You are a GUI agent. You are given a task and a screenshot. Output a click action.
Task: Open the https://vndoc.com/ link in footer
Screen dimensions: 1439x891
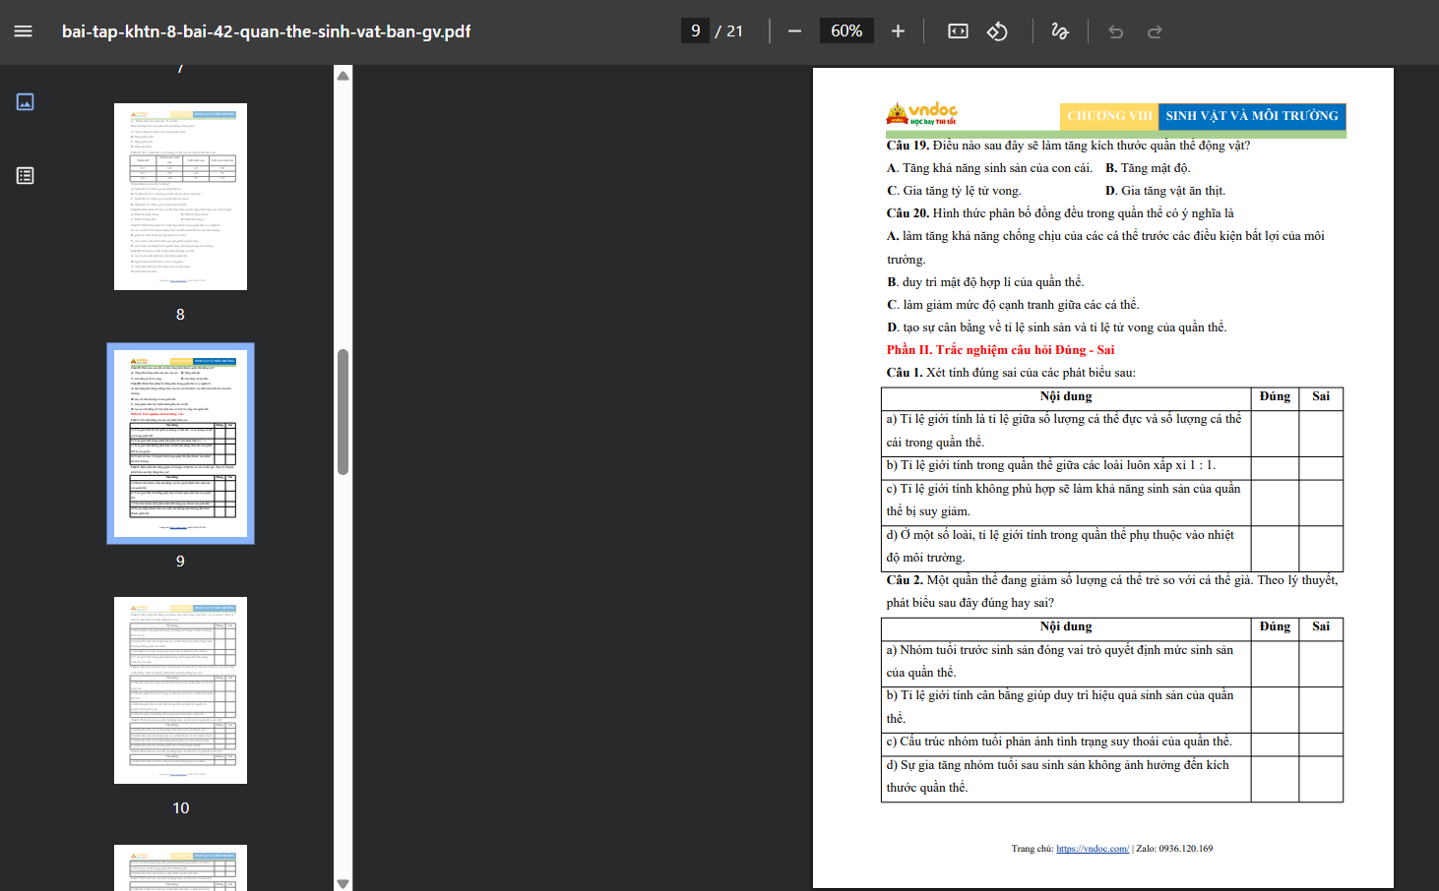[1093, 849]
